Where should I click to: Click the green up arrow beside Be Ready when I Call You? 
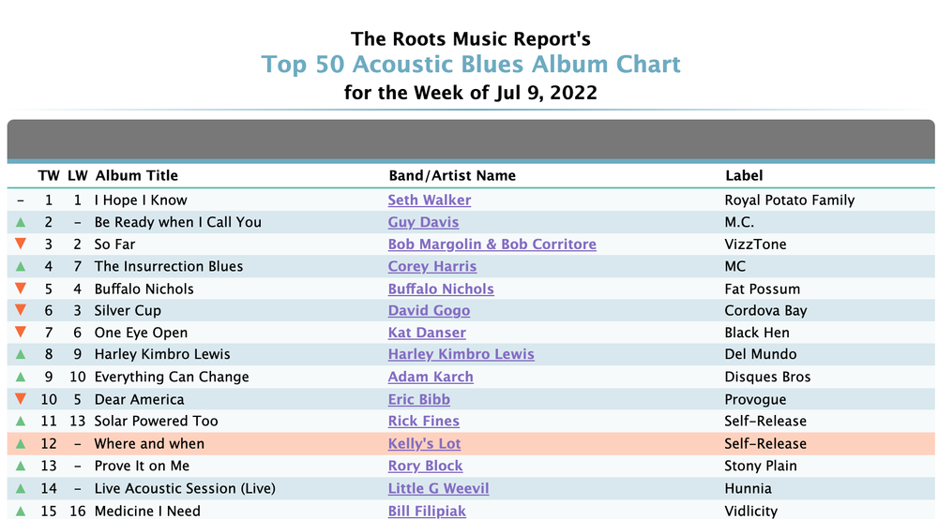(21, 222)
